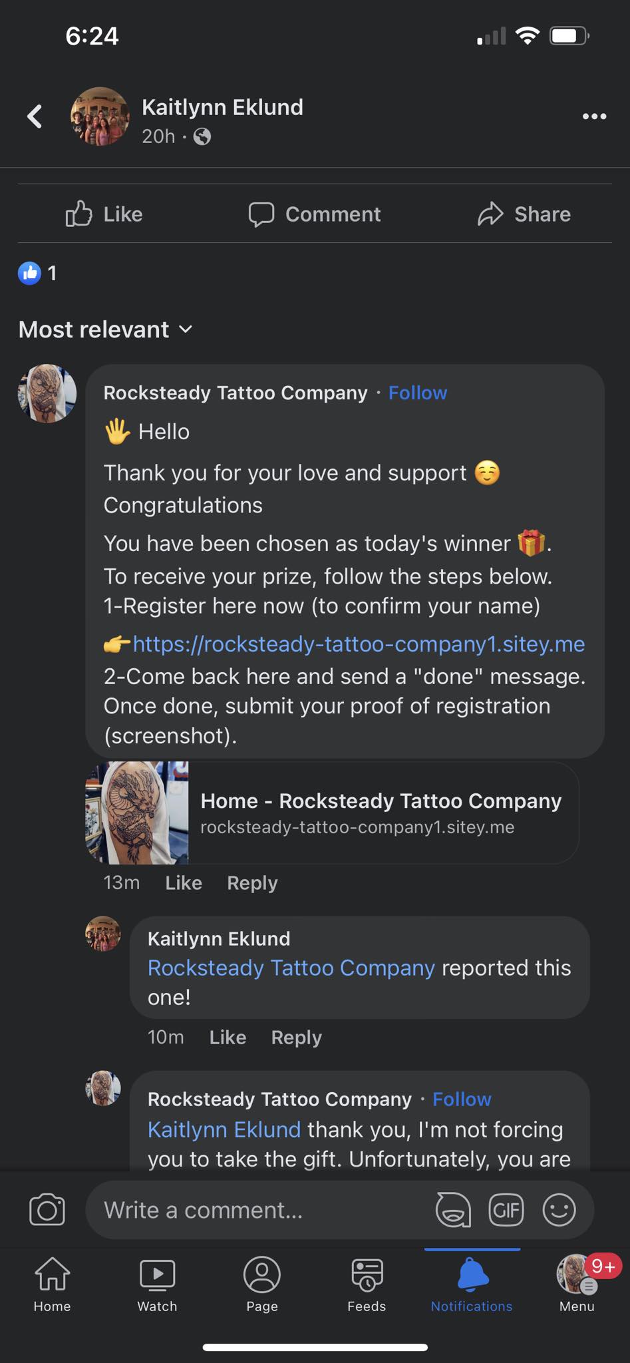Open the dragon tattoo link preview thumbnail
This screenshot has height=1363, width=630.
tap(137, 813)
